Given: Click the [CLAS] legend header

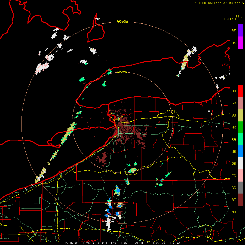Looking at the screenshot, I should click(x=230, y=19).
